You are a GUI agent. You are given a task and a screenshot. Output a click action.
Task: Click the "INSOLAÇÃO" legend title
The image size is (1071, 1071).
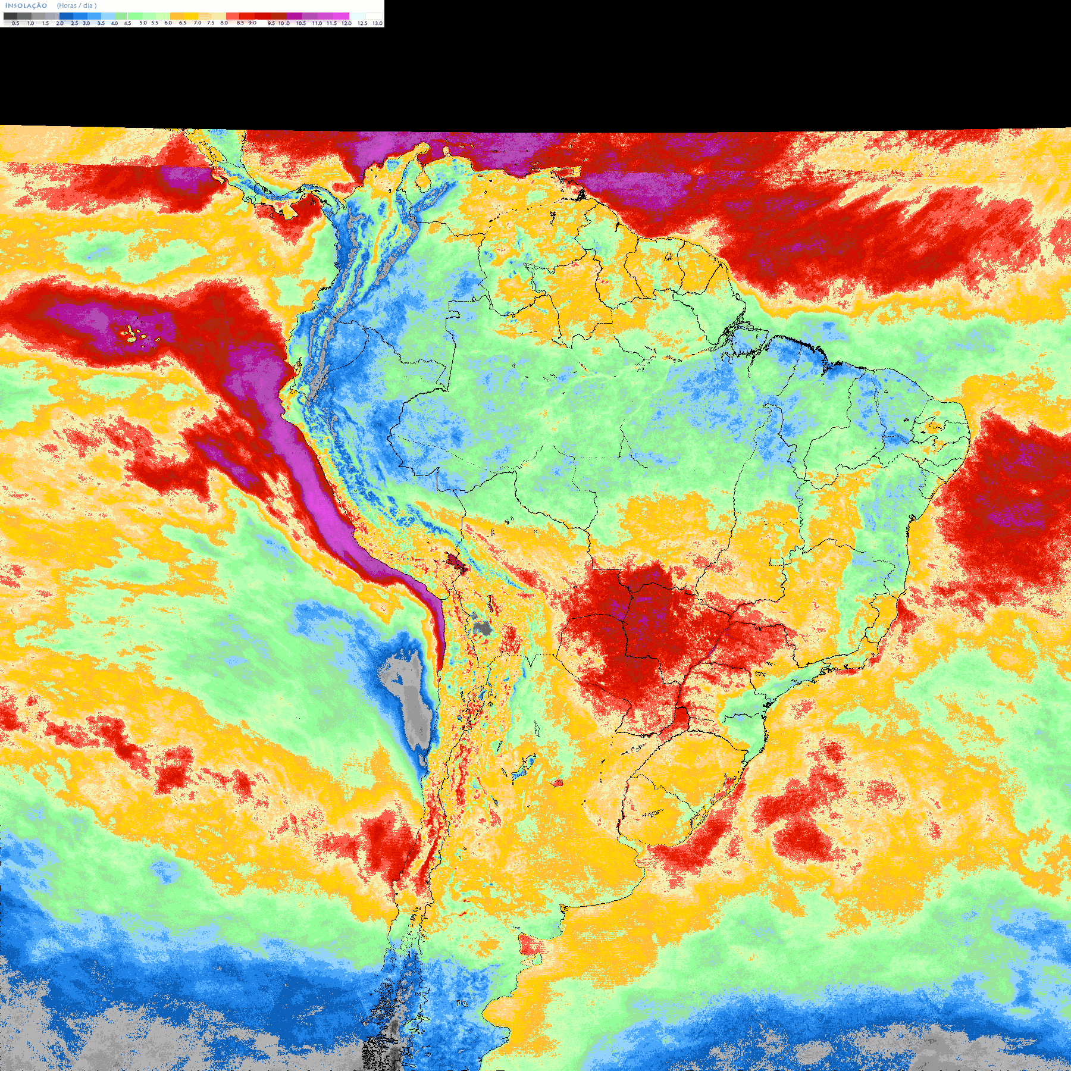click(26, 5)
